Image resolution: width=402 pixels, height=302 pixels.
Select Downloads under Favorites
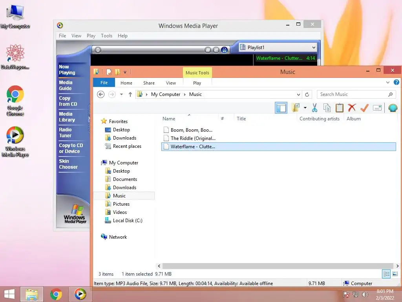click(x=124, y=138)
